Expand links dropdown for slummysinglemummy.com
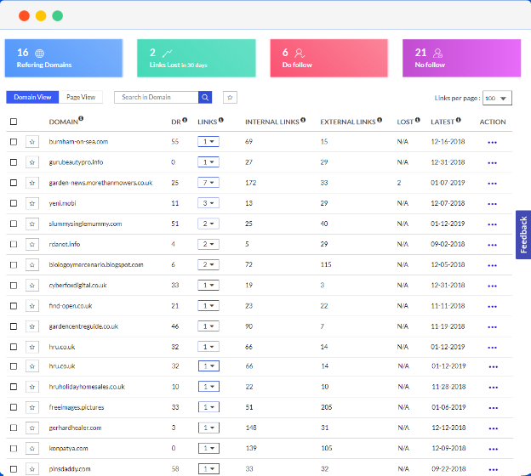This screenshot has height=476, width=531. pyautogui.click(x=208, y=224)
